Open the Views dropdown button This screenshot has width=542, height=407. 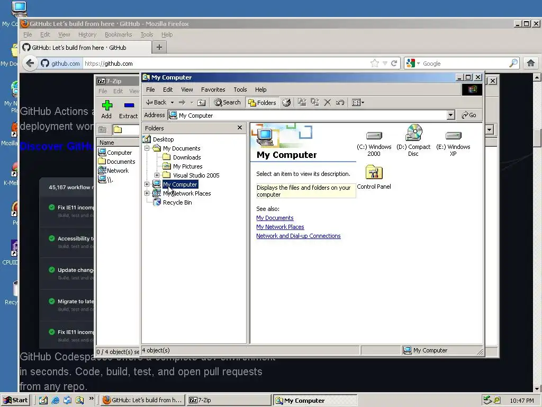pyautogui.click(x=358, y=102)
